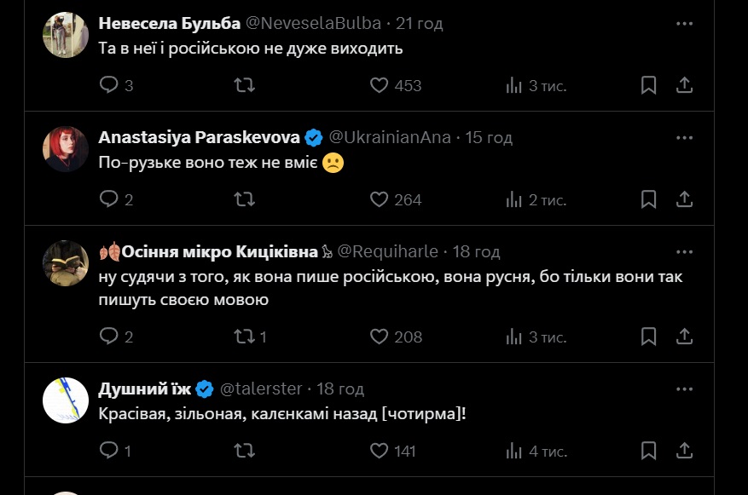Image resolution: width=748 pixels, height=495 pixels.
Task: Reply to Душний їж's tweet
Action: (x=108, y=451)
